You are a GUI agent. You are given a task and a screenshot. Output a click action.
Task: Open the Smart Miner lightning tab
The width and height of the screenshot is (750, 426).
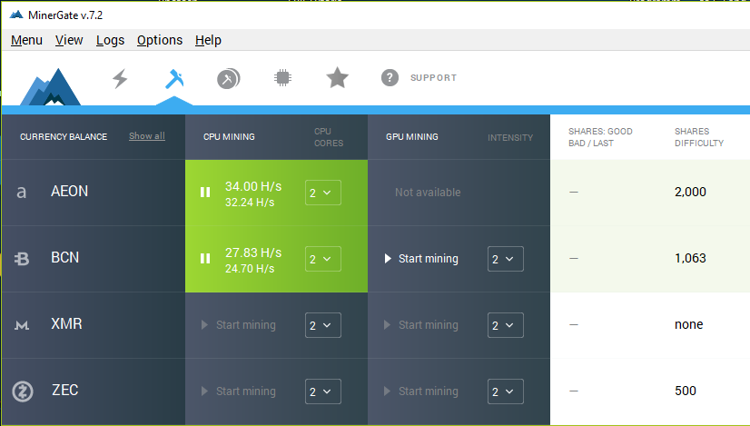120,78
